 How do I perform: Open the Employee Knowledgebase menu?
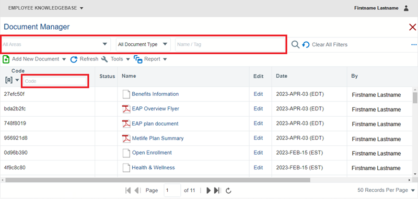pos(46,8)
